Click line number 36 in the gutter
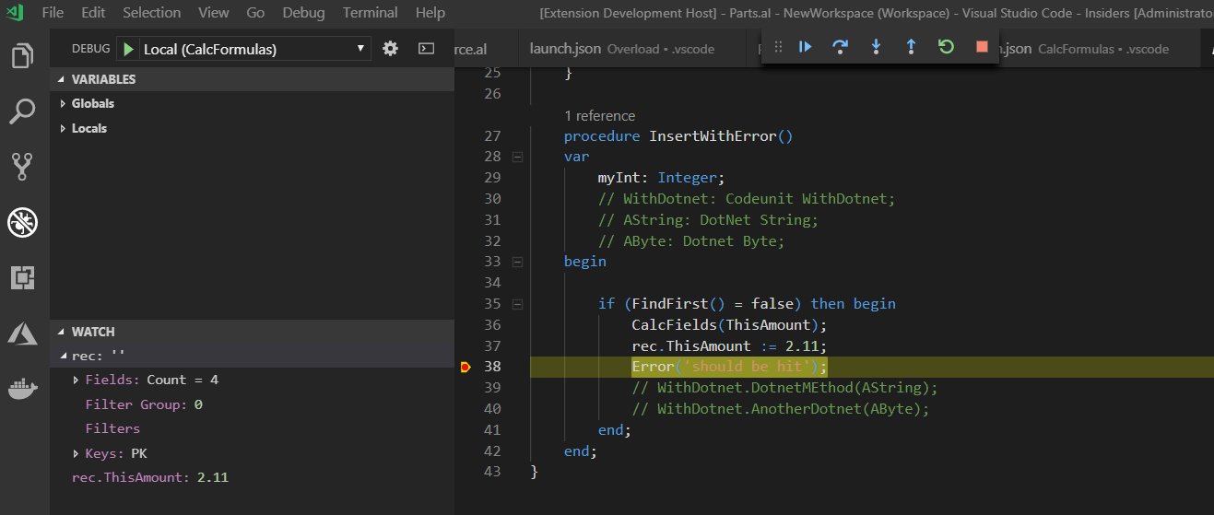The width and height of the screenshot is (1214, 515). [492, 325]
